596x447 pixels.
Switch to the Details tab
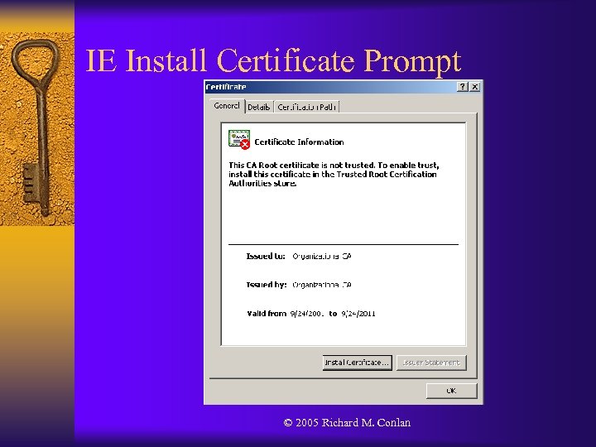point(259,107)
